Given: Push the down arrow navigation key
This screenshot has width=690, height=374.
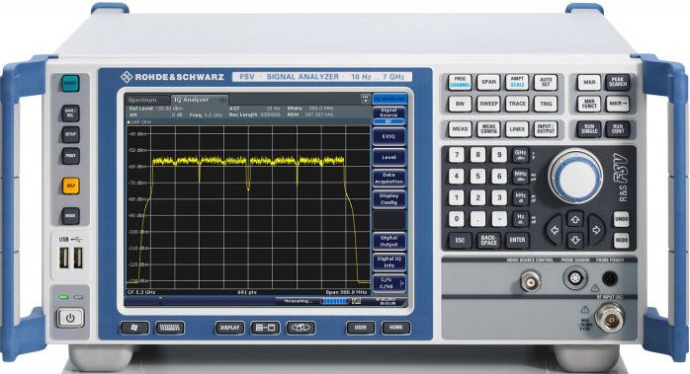Looking at the screenshot, I should [x=575, y=240].
